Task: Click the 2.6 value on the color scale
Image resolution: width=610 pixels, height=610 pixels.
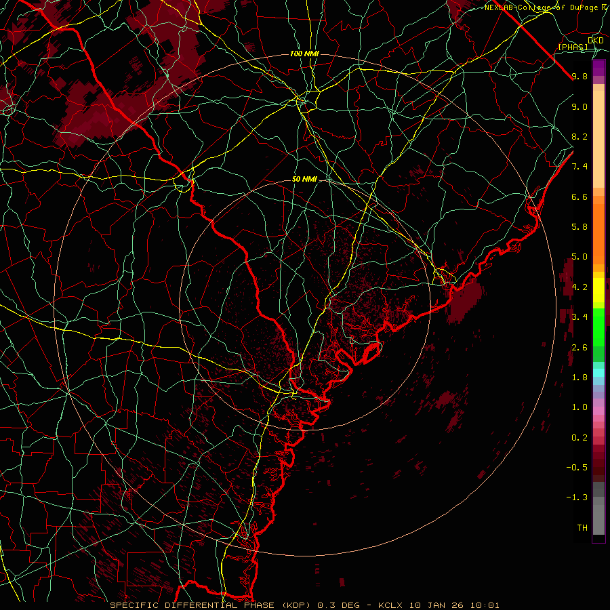Action: click(x=579, y=347)
